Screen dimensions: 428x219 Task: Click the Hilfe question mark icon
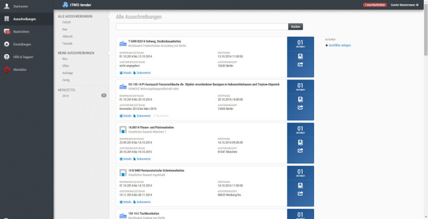point(6,57)
